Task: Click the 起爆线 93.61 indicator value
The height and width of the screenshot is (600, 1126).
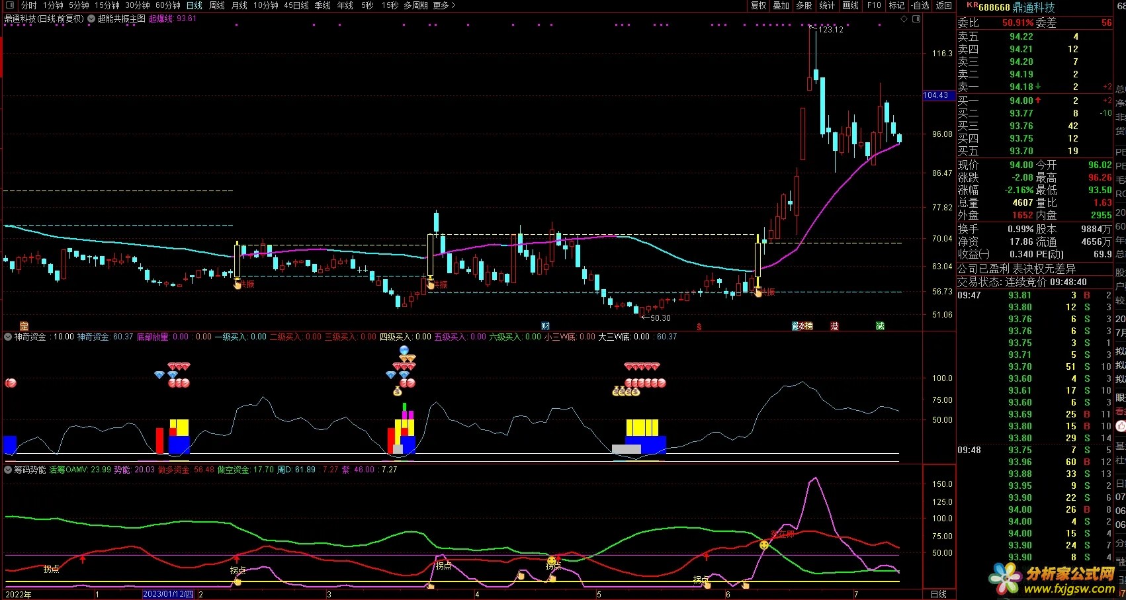Action: (173, 19)
